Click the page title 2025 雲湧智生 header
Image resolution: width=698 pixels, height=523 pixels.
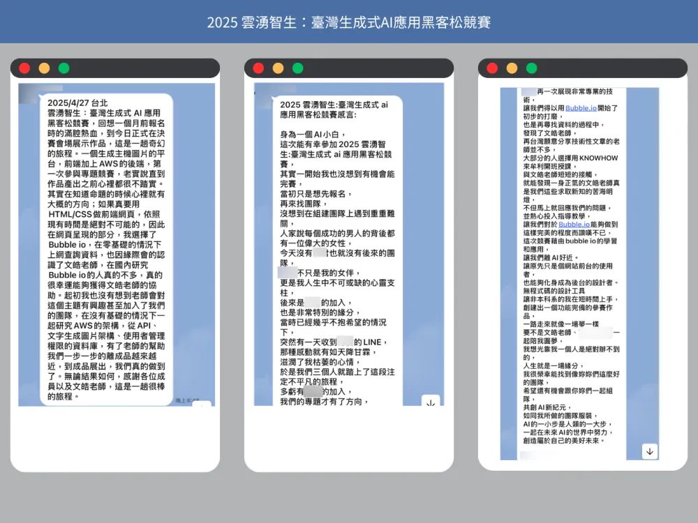pyautogui.click(x=348, y=22)
